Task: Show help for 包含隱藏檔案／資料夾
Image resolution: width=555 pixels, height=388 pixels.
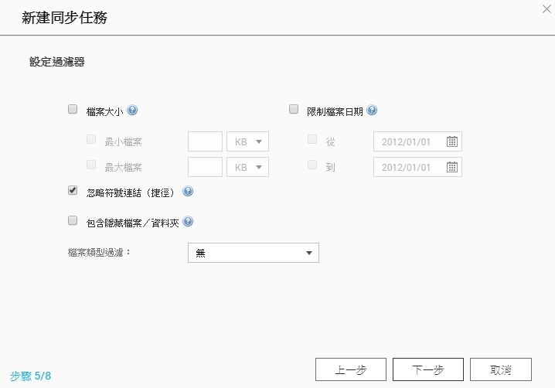Action: (188, 222)
